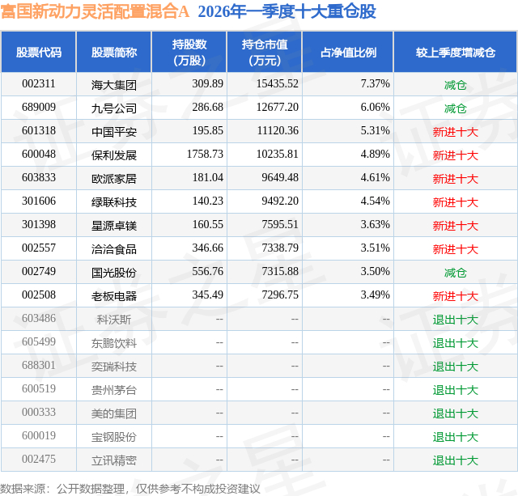Viewport: 518px width, 496px height.
Task: Click the 占净值比例 column header
Action: pyautogui.click(x=348, y=52)
